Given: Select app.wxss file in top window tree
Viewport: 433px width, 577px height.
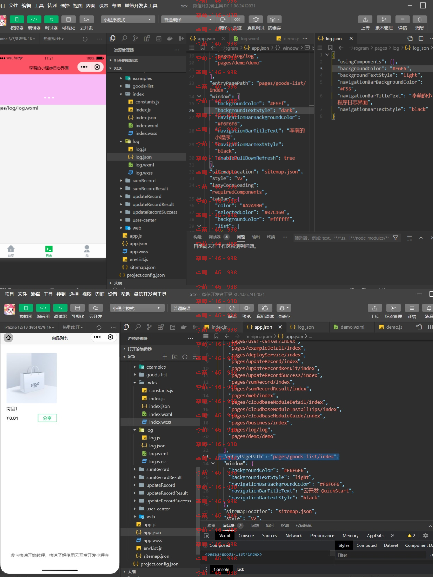Looking at the screenshot, I should (139, 252).
